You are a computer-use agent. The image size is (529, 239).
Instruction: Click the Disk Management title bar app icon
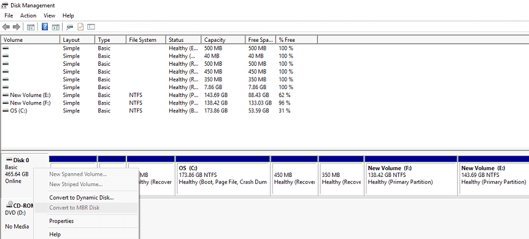[x=5, y=6]
